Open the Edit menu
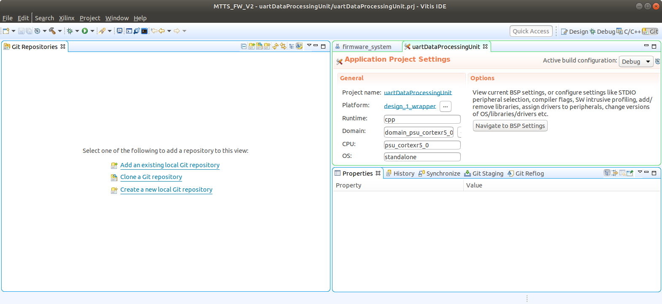Image resolution: width=662 pixels, height=304 pixels. tap(23, 18)
